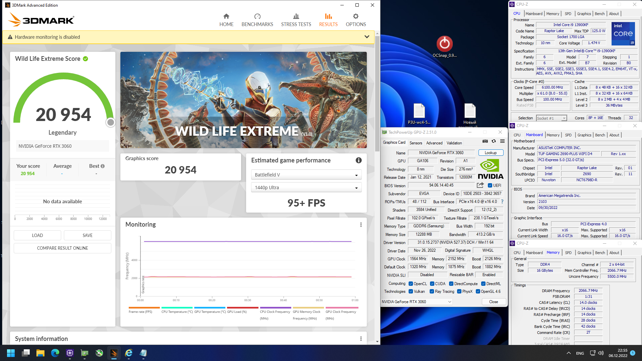Click the SAVE button in 3DMark

(88, 235)
